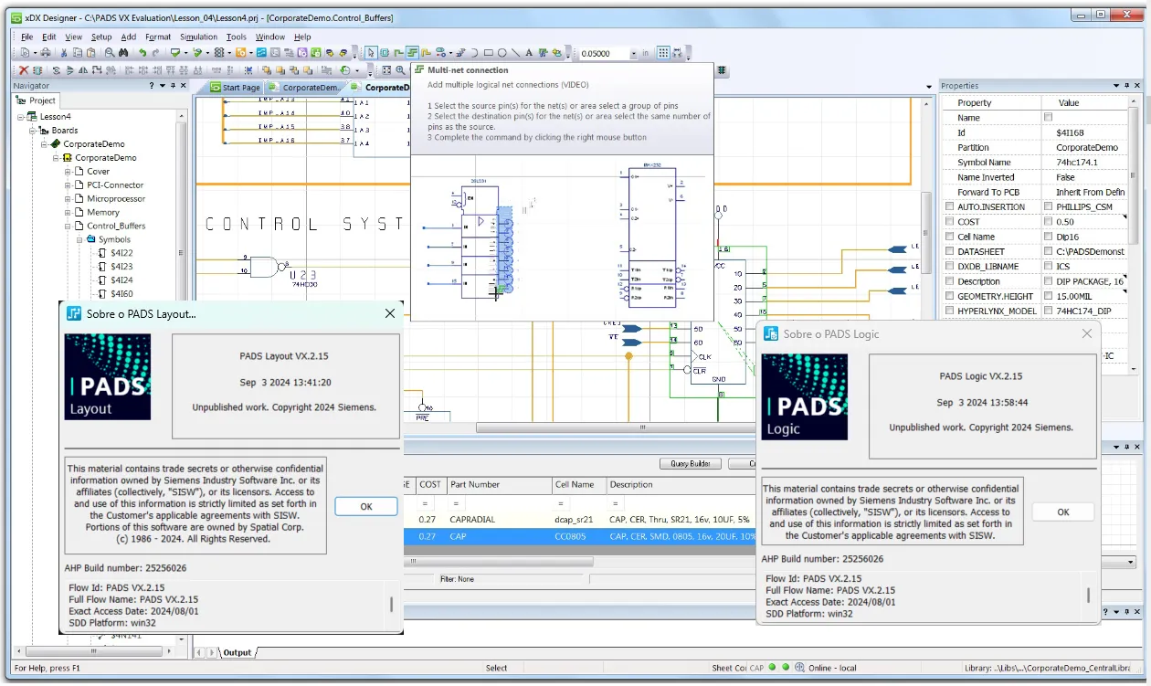Open the Simulation menu
This screenshot has width=1151, height=686.
[198, 37]
